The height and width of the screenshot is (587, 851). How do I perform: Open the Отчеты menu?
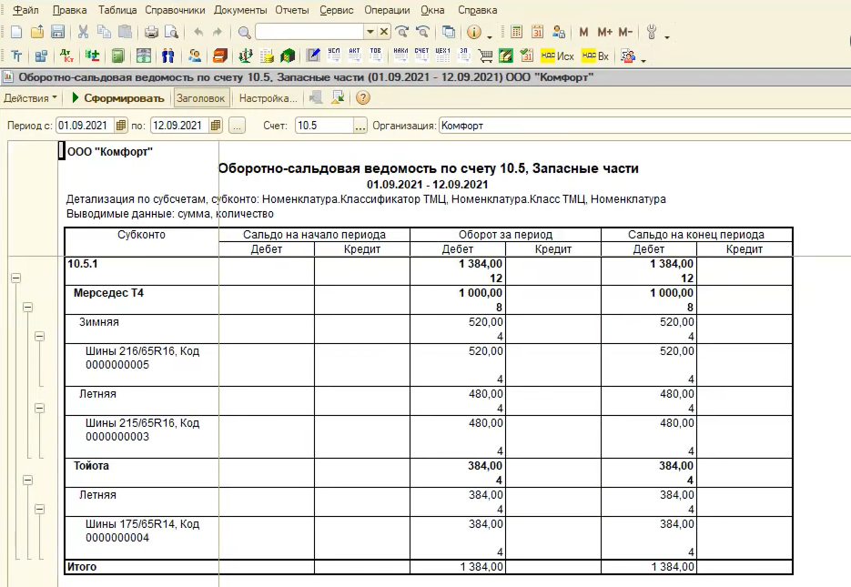coord(292,10)
